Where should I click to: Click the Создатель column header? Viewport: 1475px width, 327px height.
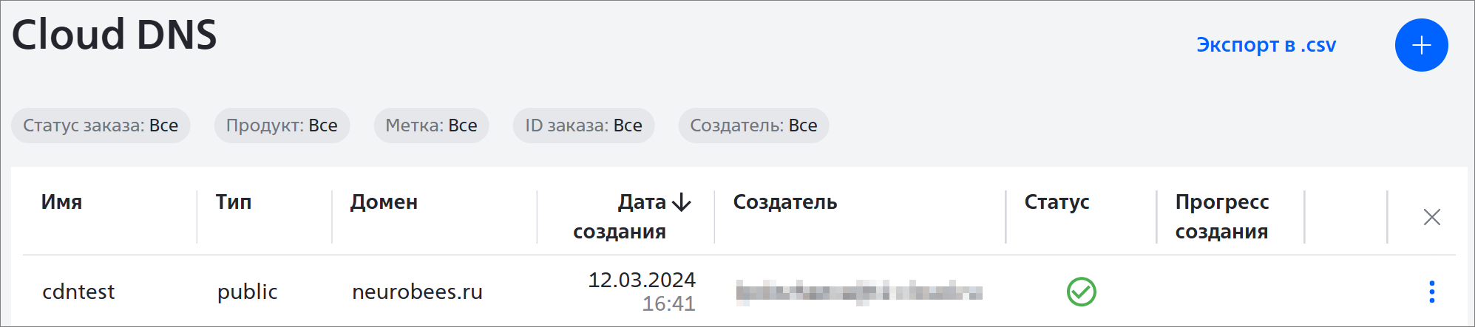[785, 202]
